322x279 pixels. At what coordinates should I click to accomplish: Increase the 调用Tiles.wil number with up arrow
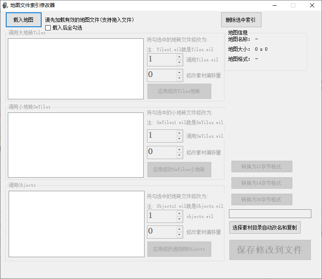click(180, 57)
